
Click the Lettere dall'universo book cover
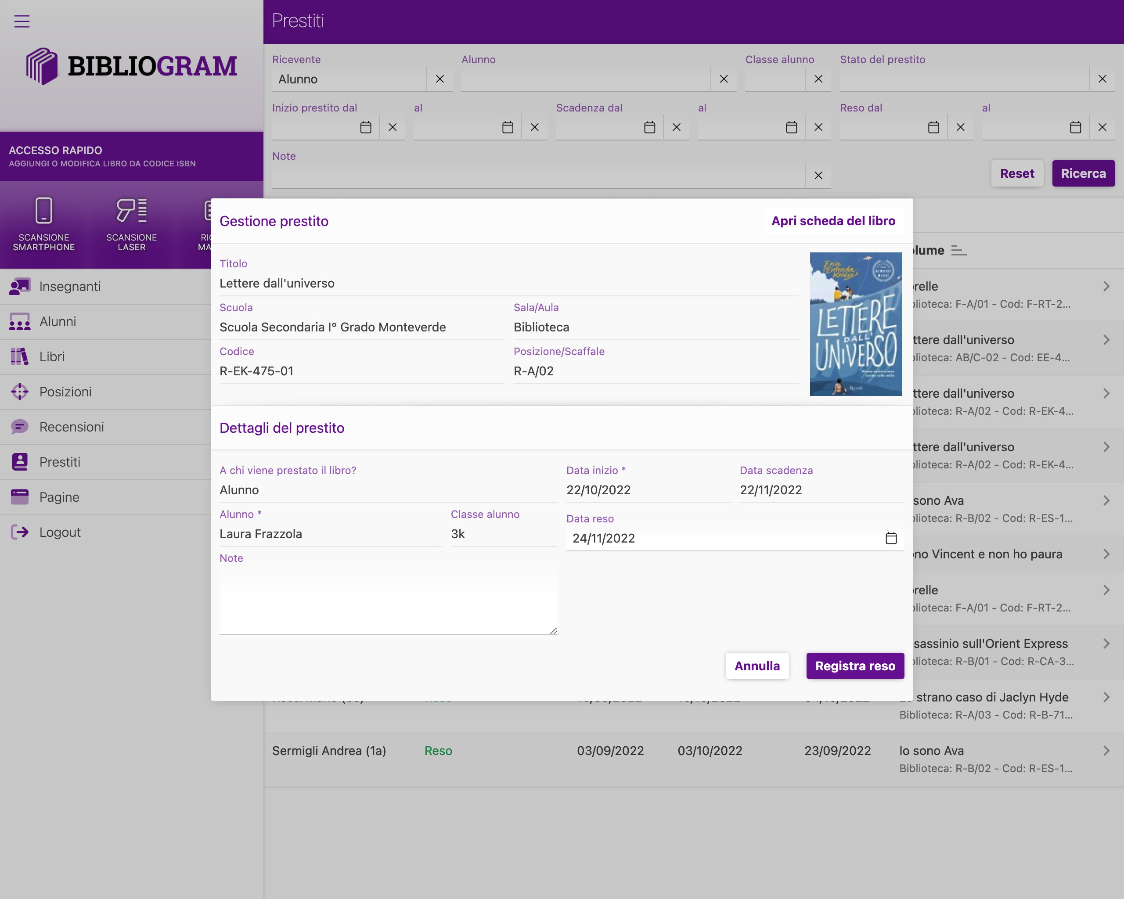click(x=855, y=324)
